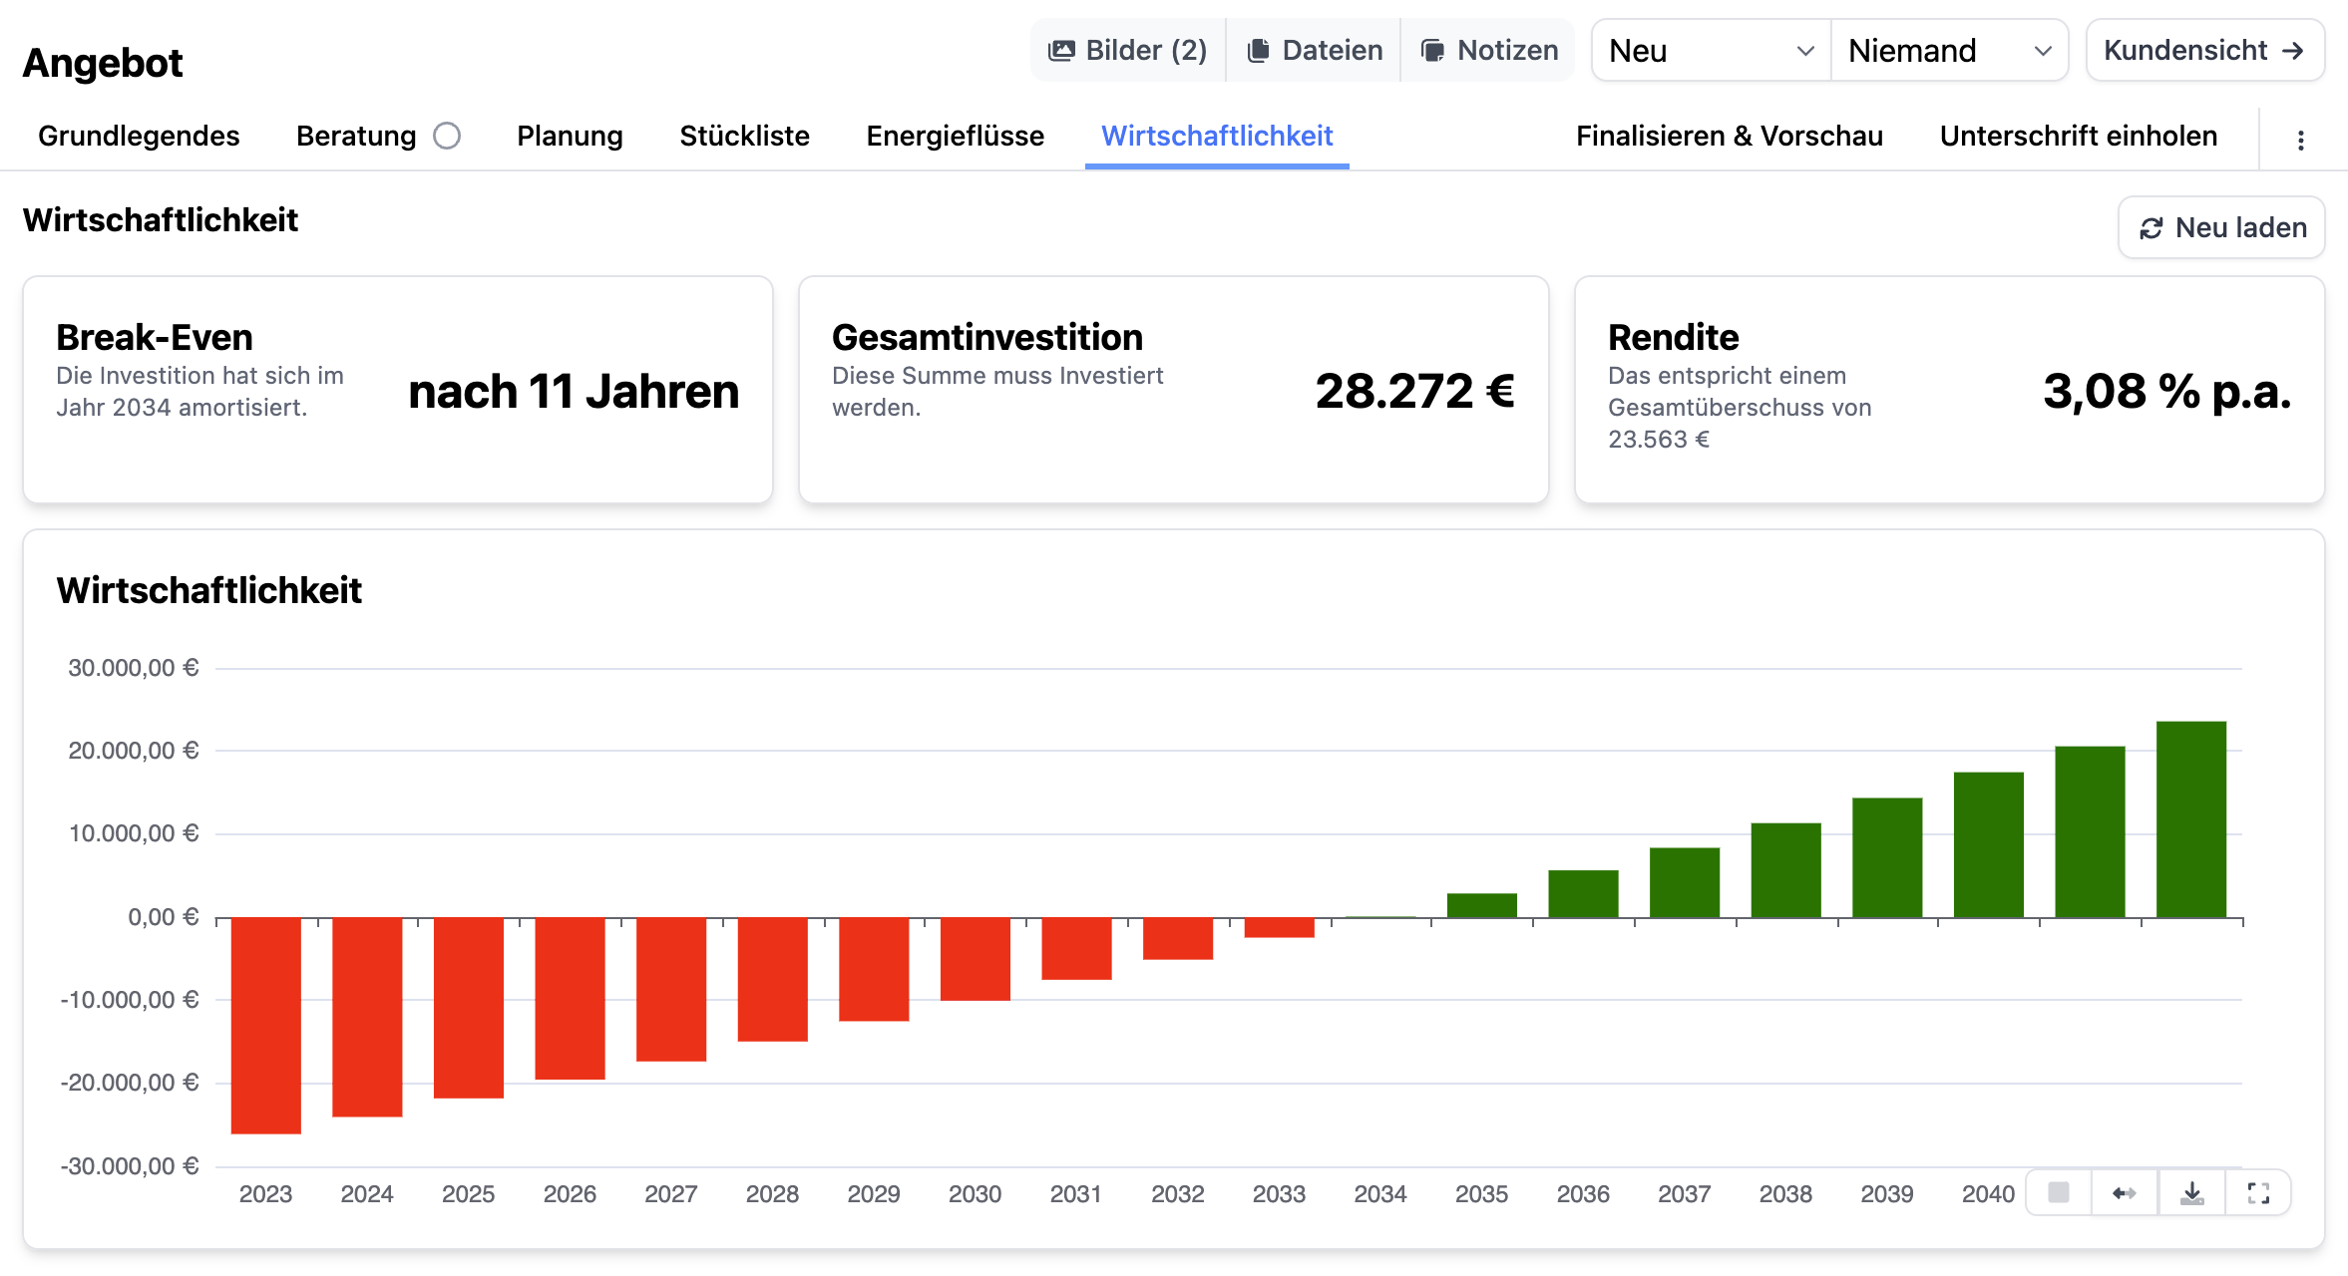Viewport: 2348px width, 1276px height.
Task: Open the Bilder (2) images panel
Action: click(1127, 50)
